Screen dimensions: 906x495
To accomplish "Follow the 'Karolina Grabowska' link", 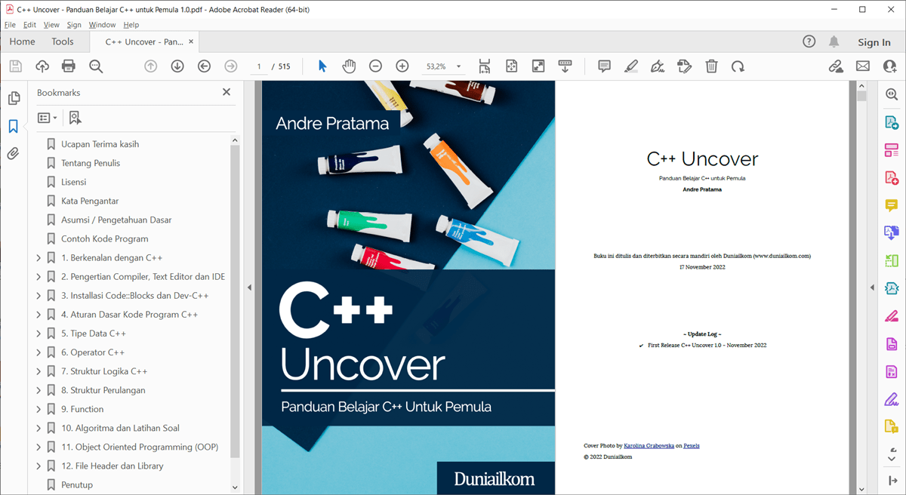I will point(650,446).
